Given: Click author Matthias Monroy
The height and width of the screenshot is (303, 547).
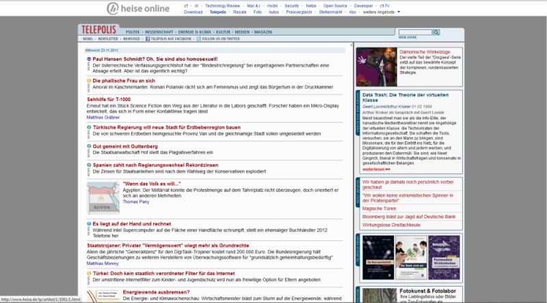Looking at the screenshot, I should point(103,263).
